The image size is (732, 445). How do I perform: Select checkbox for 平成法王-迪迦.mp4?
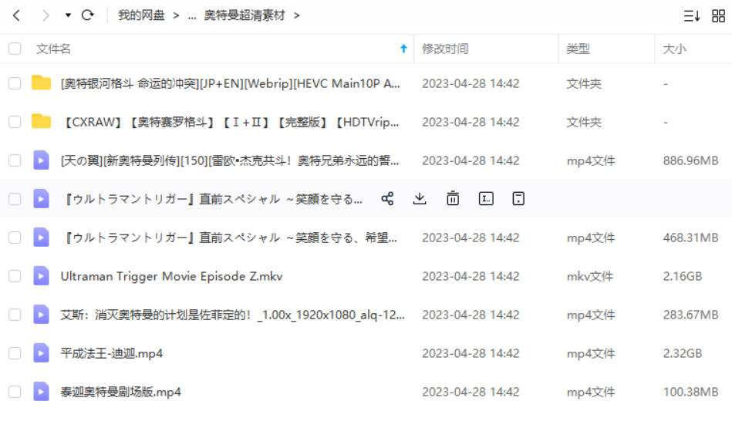[x=15, y=353]
